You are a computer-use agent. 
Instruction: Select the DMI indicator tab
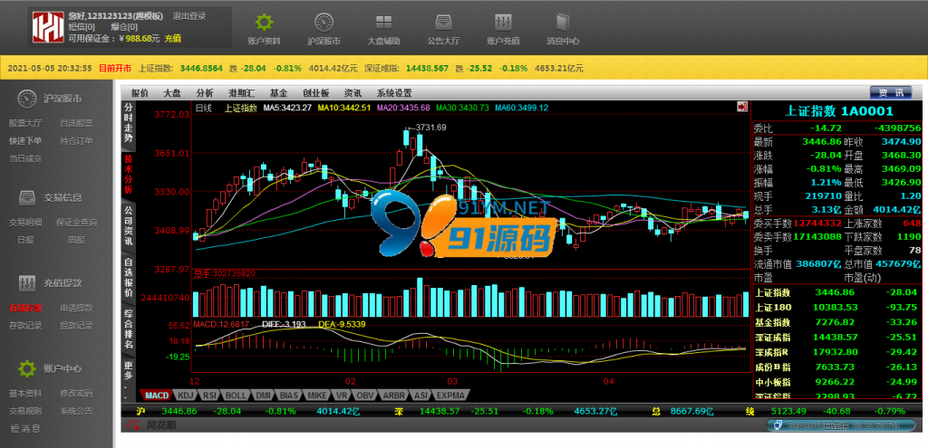point(264,395)
